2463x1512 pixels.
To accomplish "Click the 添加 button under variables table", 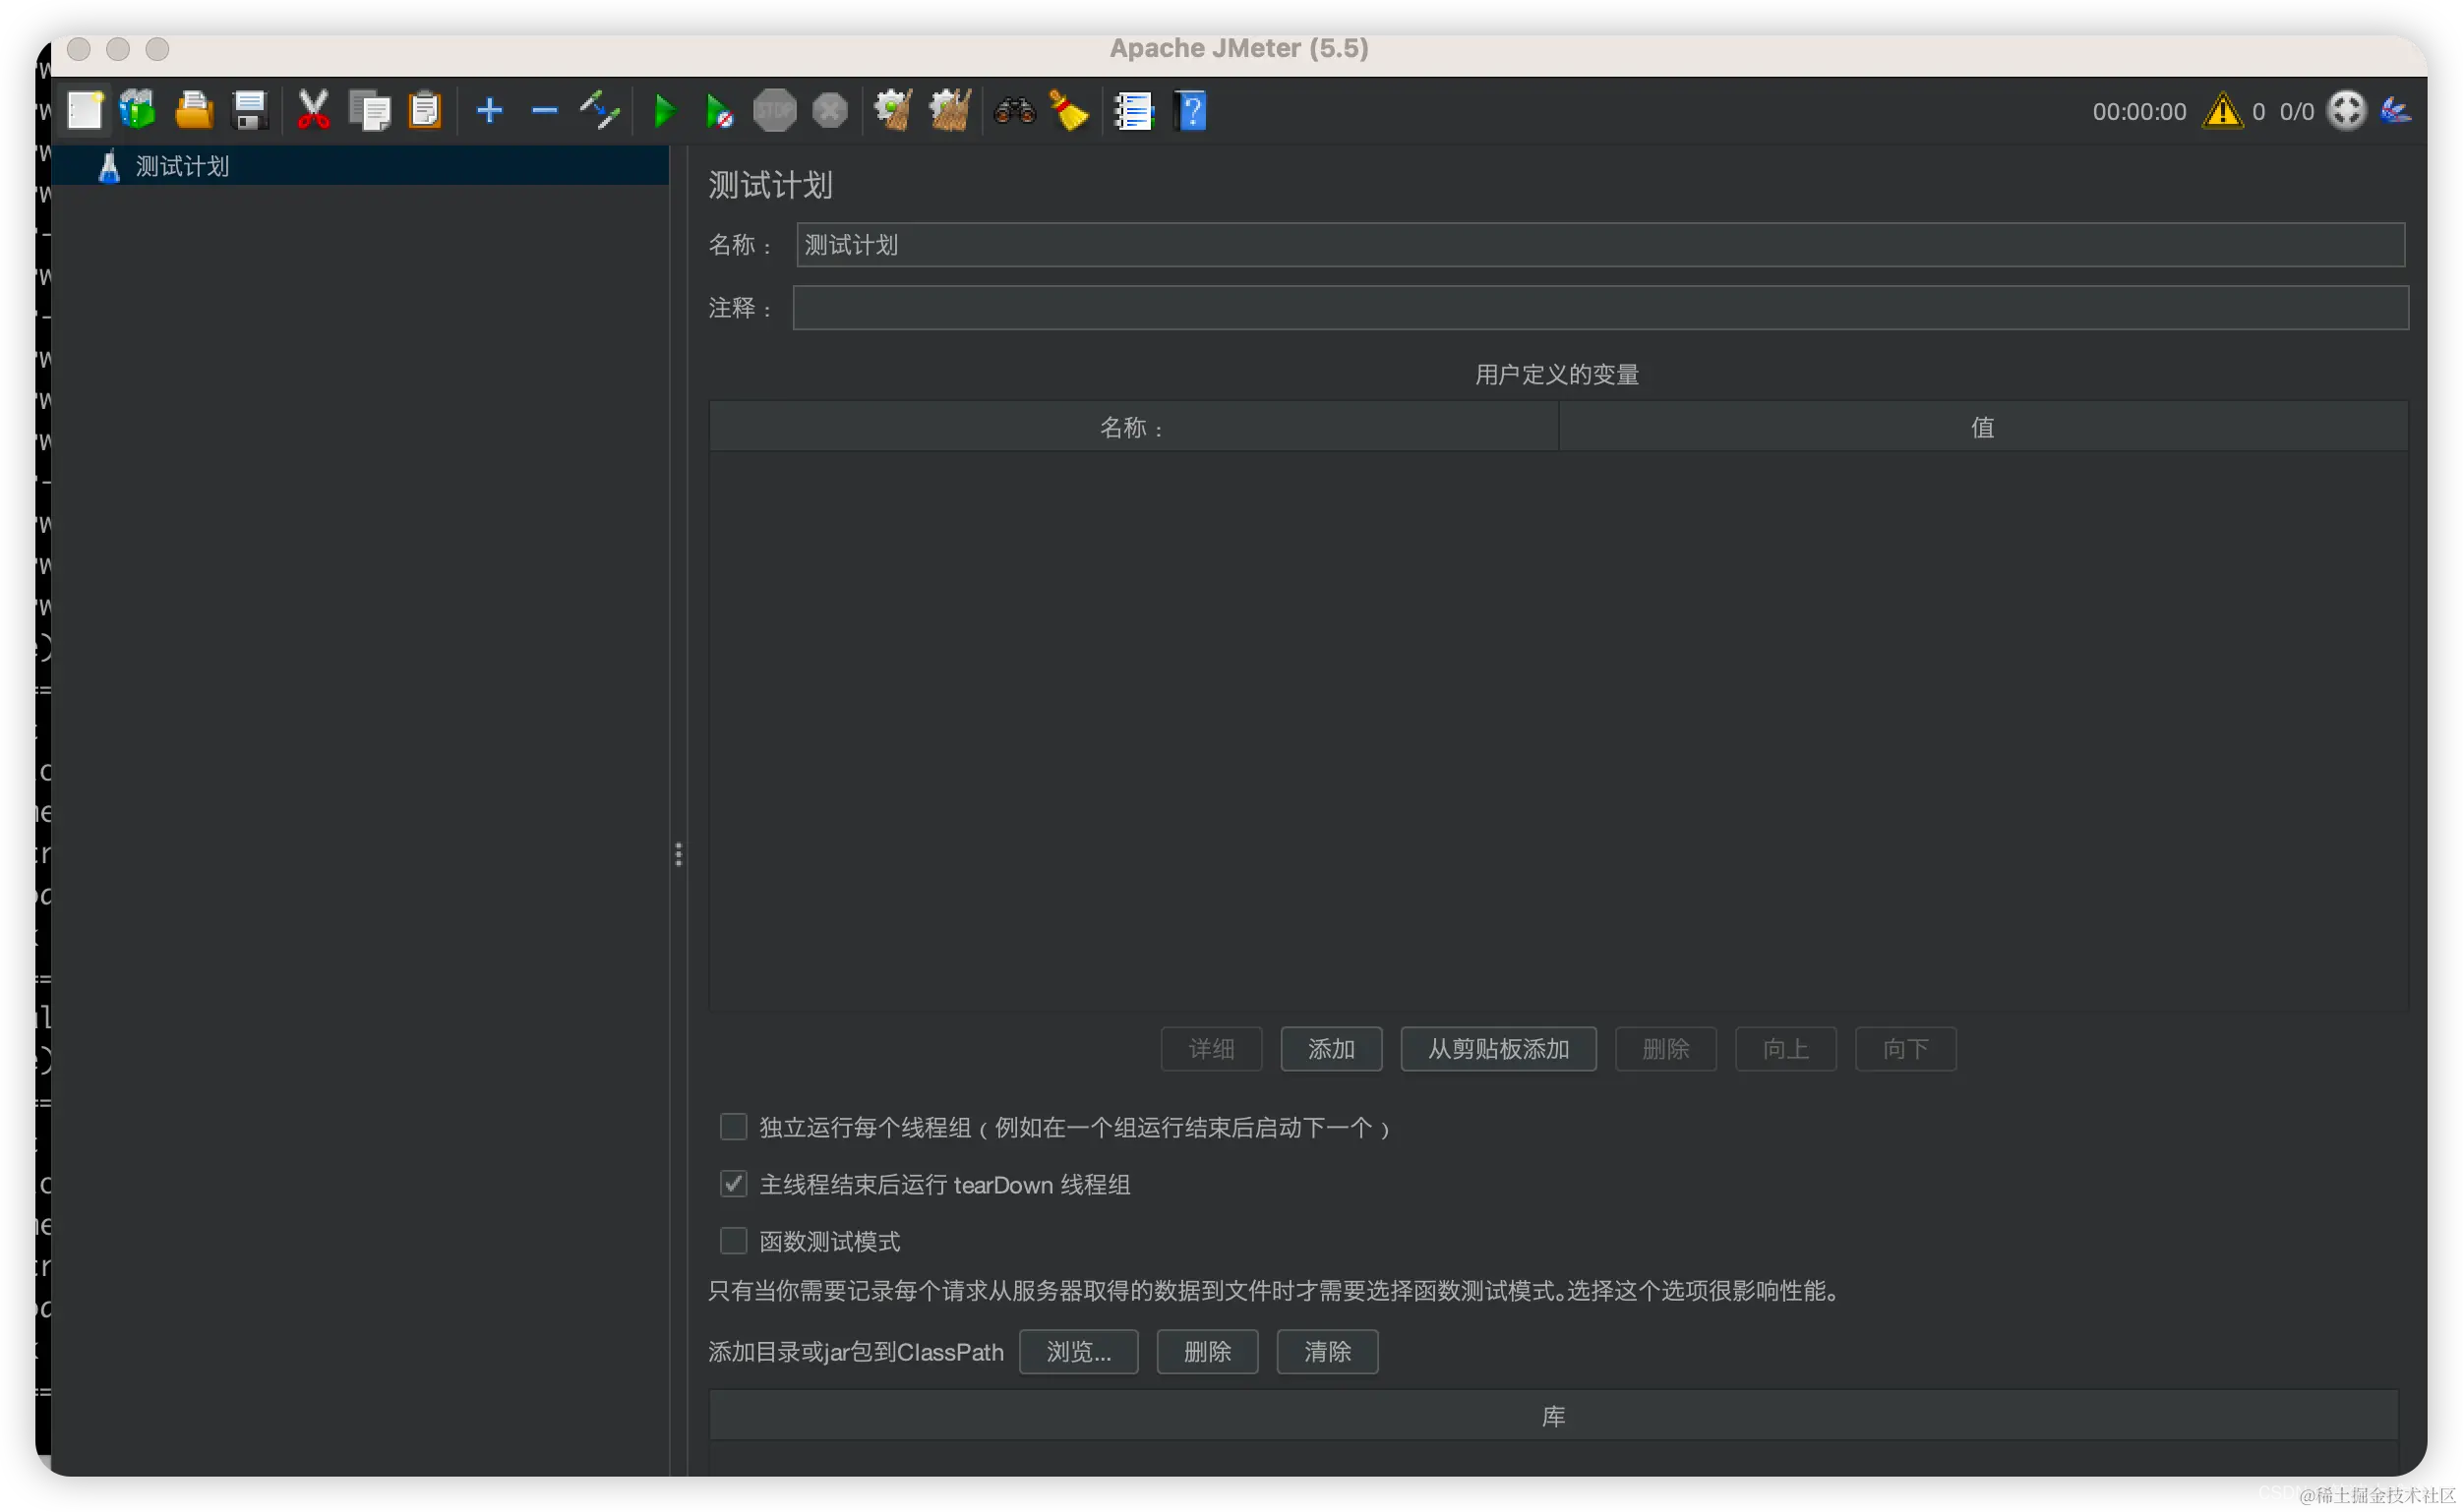I will click(1331, 1049).
